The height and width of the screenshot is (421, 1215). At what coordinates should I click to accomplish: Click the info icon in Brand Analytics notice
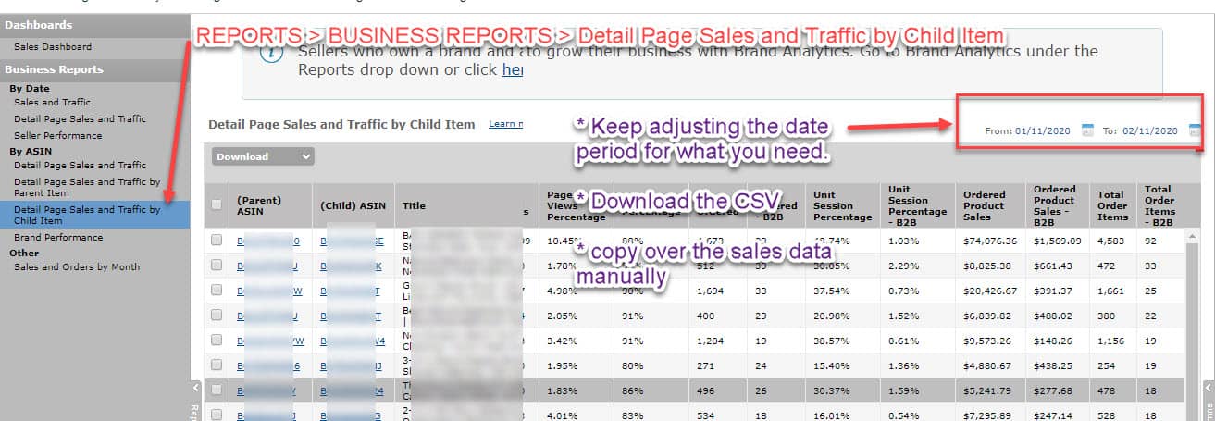[x=270, y=54]
